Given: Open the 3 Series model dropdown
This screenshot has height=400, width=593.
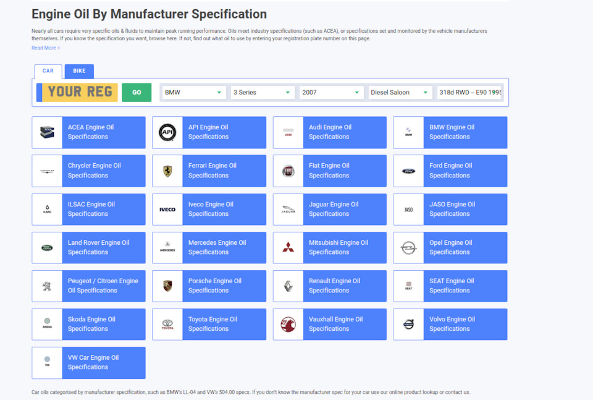Looking at the screenshot, I should coord(263,92).
